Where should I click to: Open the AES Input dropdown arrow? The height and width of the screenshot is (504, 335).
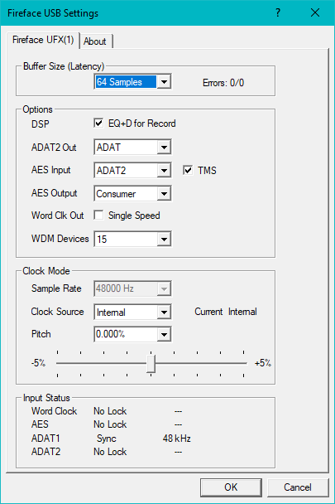point(164,171)
